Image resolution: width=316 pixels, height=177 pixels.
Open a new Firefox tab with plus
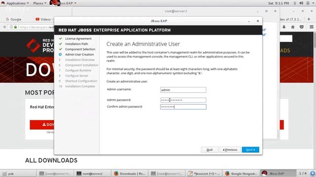tap(309, 19)
